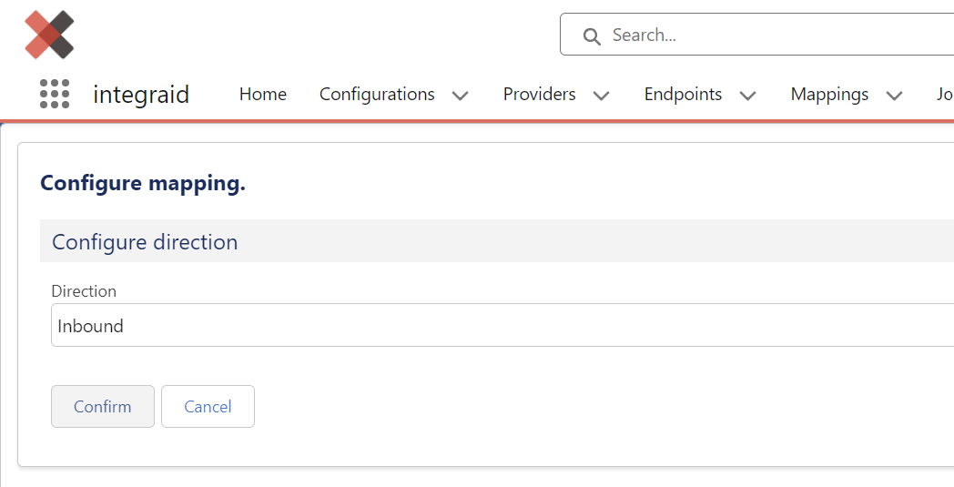Open the partially visible tab after Mappings

click(x=945, y=95)
